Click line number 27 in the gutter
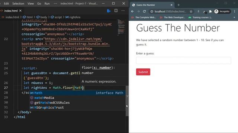The width and height of the screenshot is (238, 133). point(6,88)
